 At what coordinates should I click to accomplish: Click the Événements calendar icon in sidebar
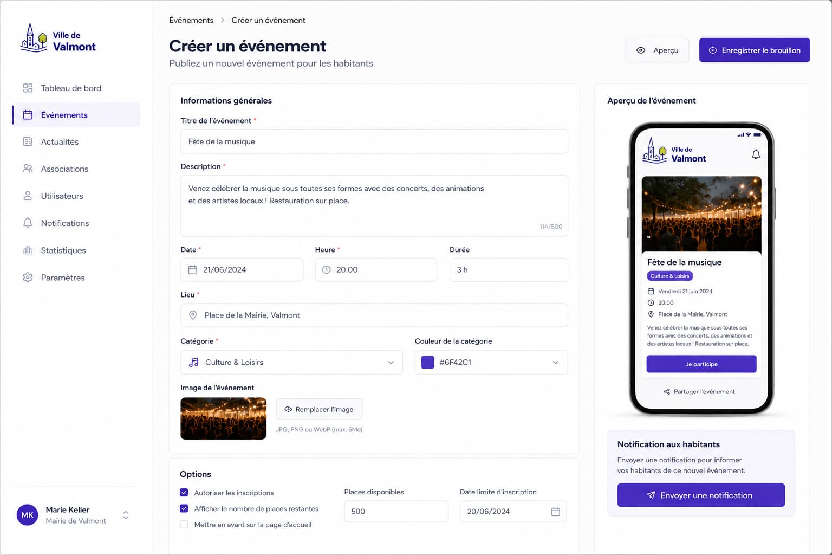[28, 115]
